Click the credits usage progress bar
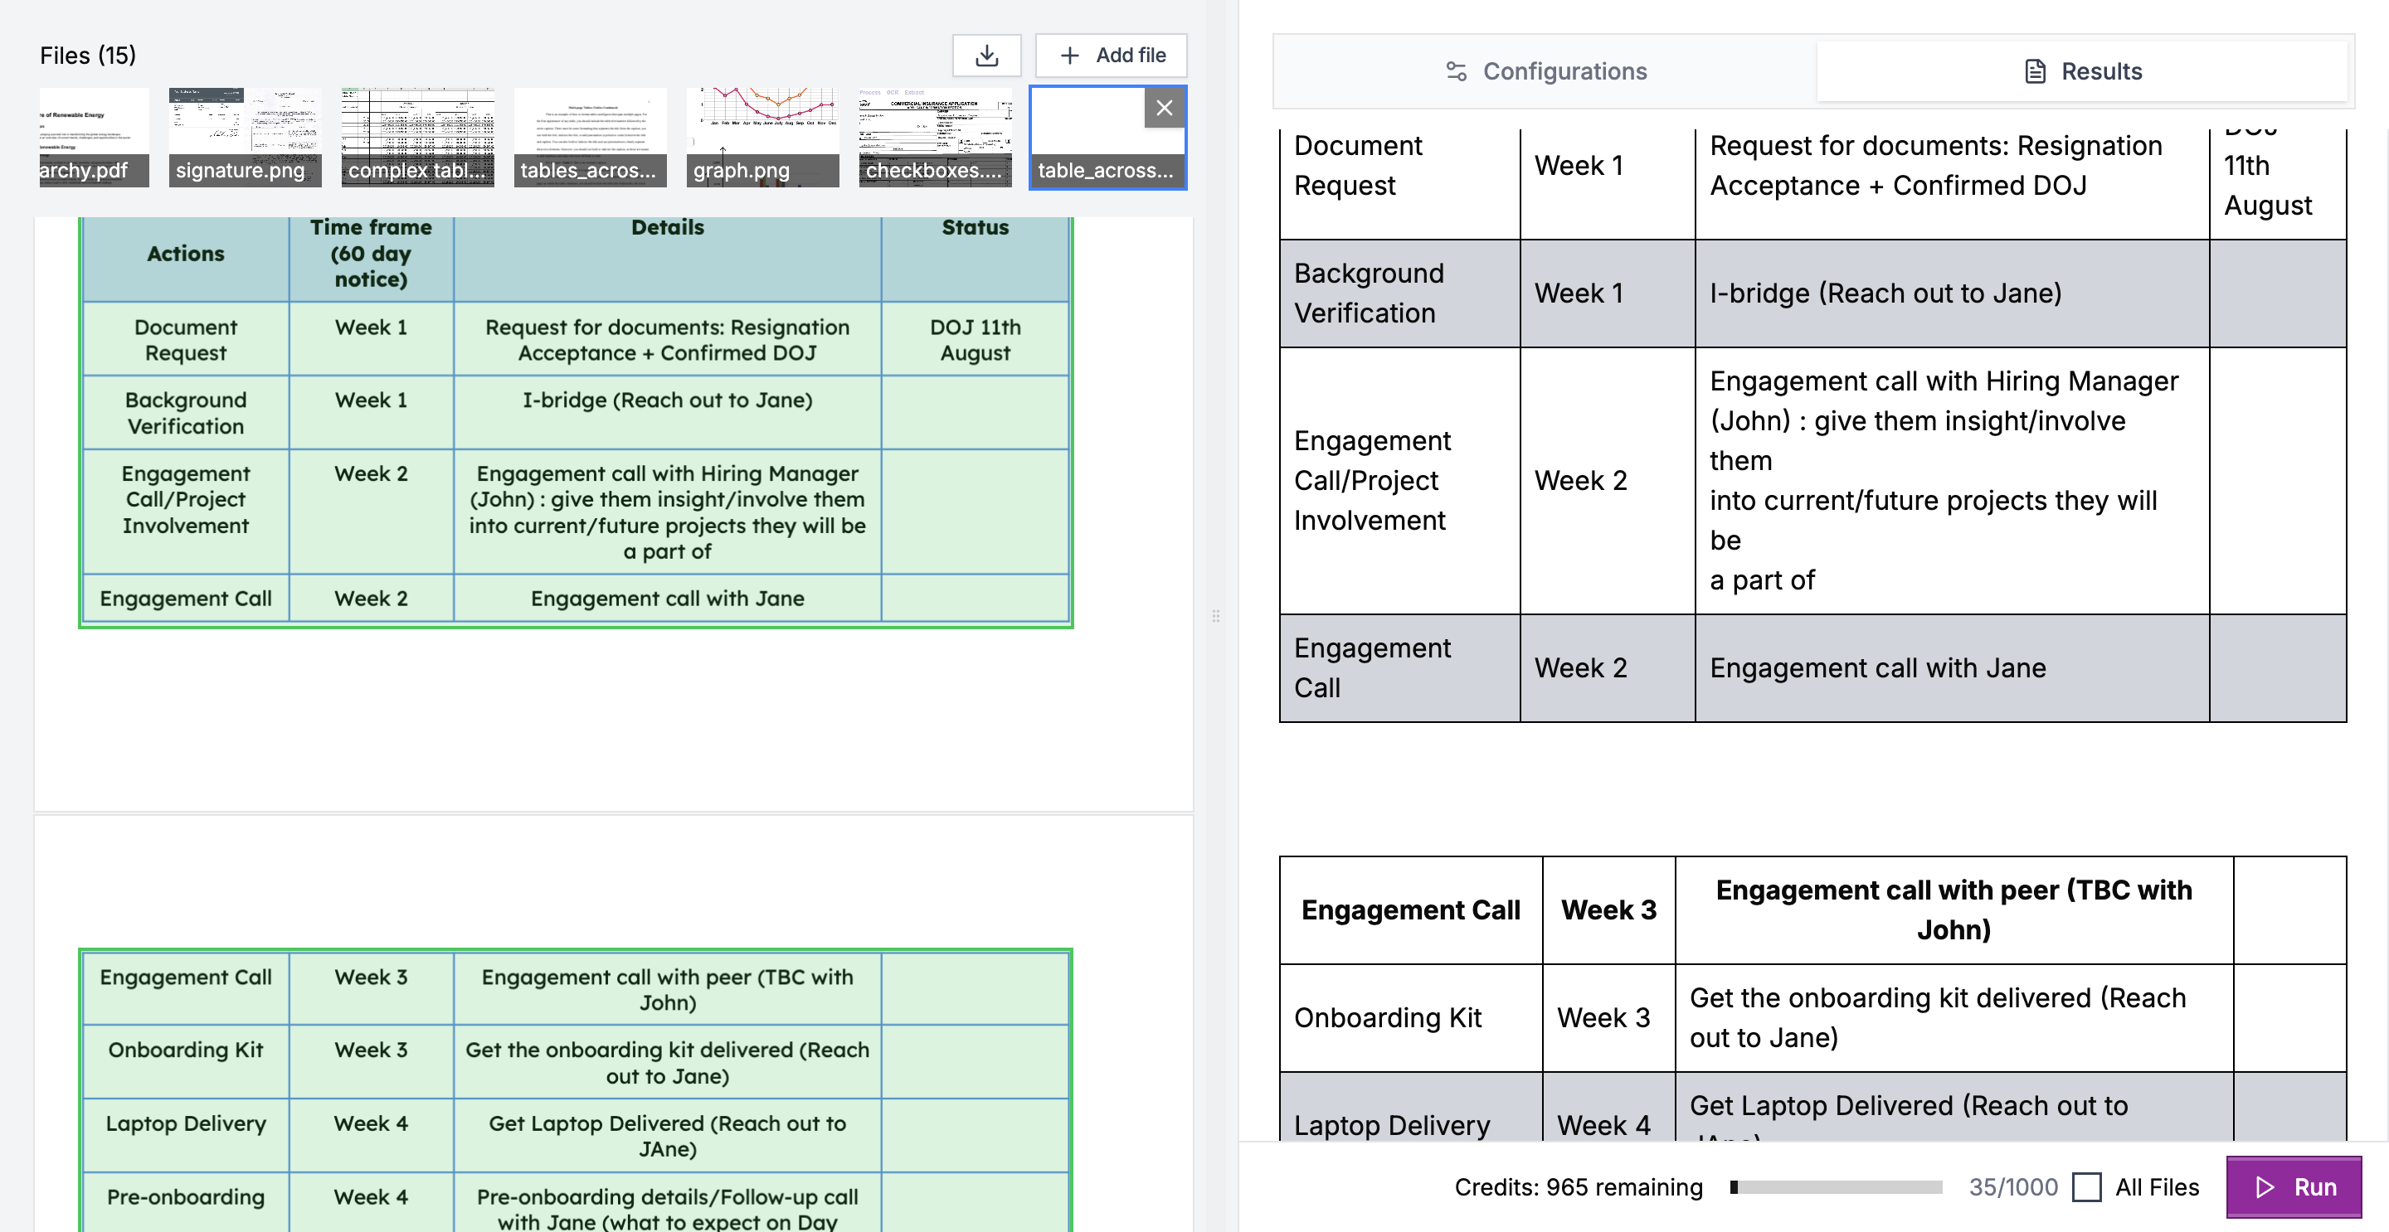2389x1232 pixels. pyautogui.click(x=1837, y=1186)
